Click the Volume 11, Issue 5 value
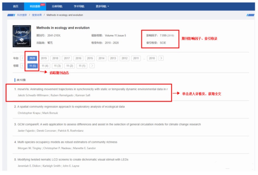Screen dimensions: 258x175 click(115, 36)
